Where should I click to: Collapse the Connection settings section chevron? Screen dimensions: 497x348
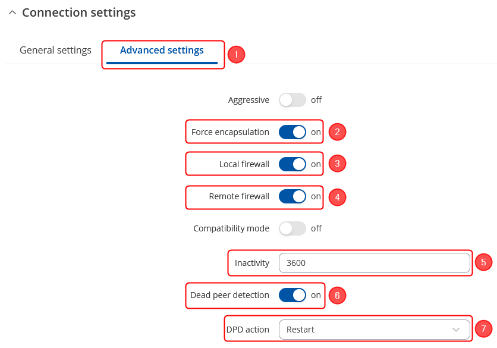pos(12,12)
